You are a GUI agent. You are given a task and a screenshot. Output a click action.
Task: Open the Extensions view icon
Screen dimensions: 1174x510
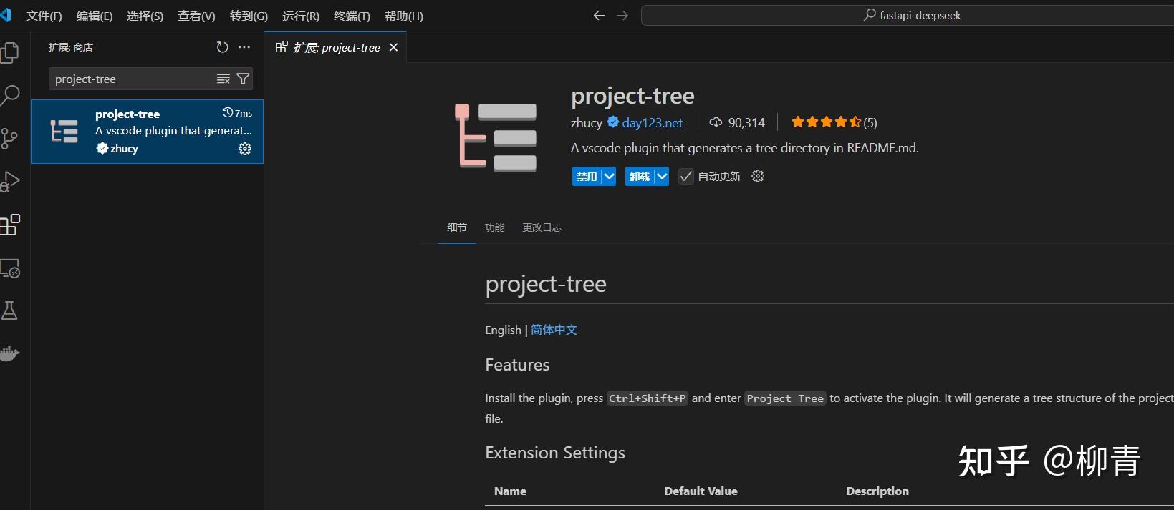click(x=10, y=225)
